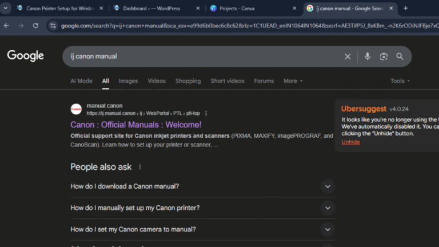View site information icon in address bar
This screenshot has width=439, height=247.
pos(53,26)
